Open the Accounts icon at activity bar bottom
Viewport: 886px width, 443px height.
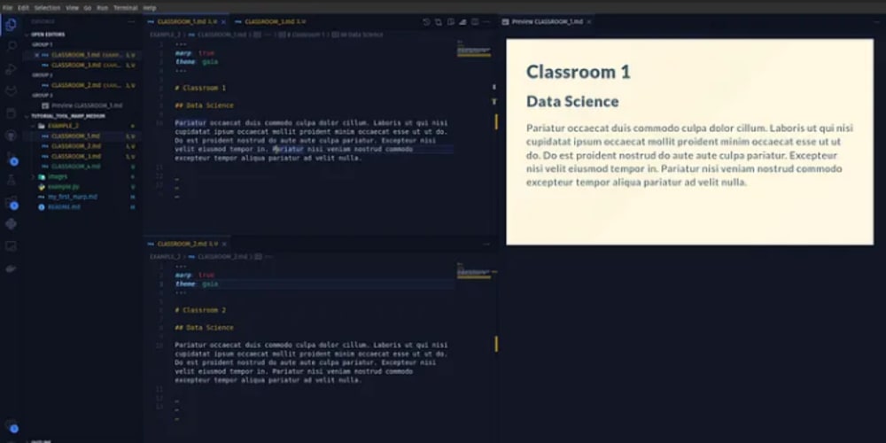[11, 425]
